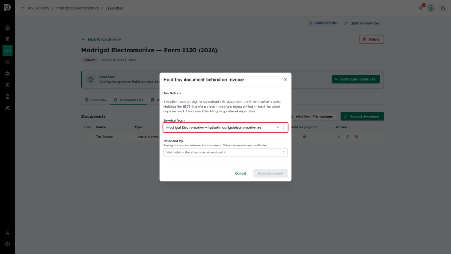Switch to the Overview tab
The width and height of the screenshot is (451, 254).
(96, 100)
